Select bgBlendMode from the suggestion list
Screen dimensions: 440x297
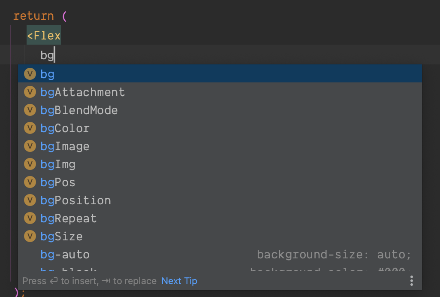click(x=79, y=110)
